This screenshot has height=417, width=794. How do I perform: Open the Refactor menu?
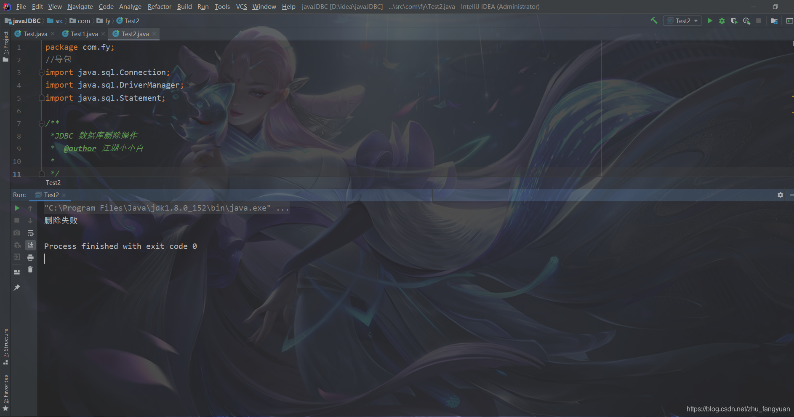[x=159, y=7]
